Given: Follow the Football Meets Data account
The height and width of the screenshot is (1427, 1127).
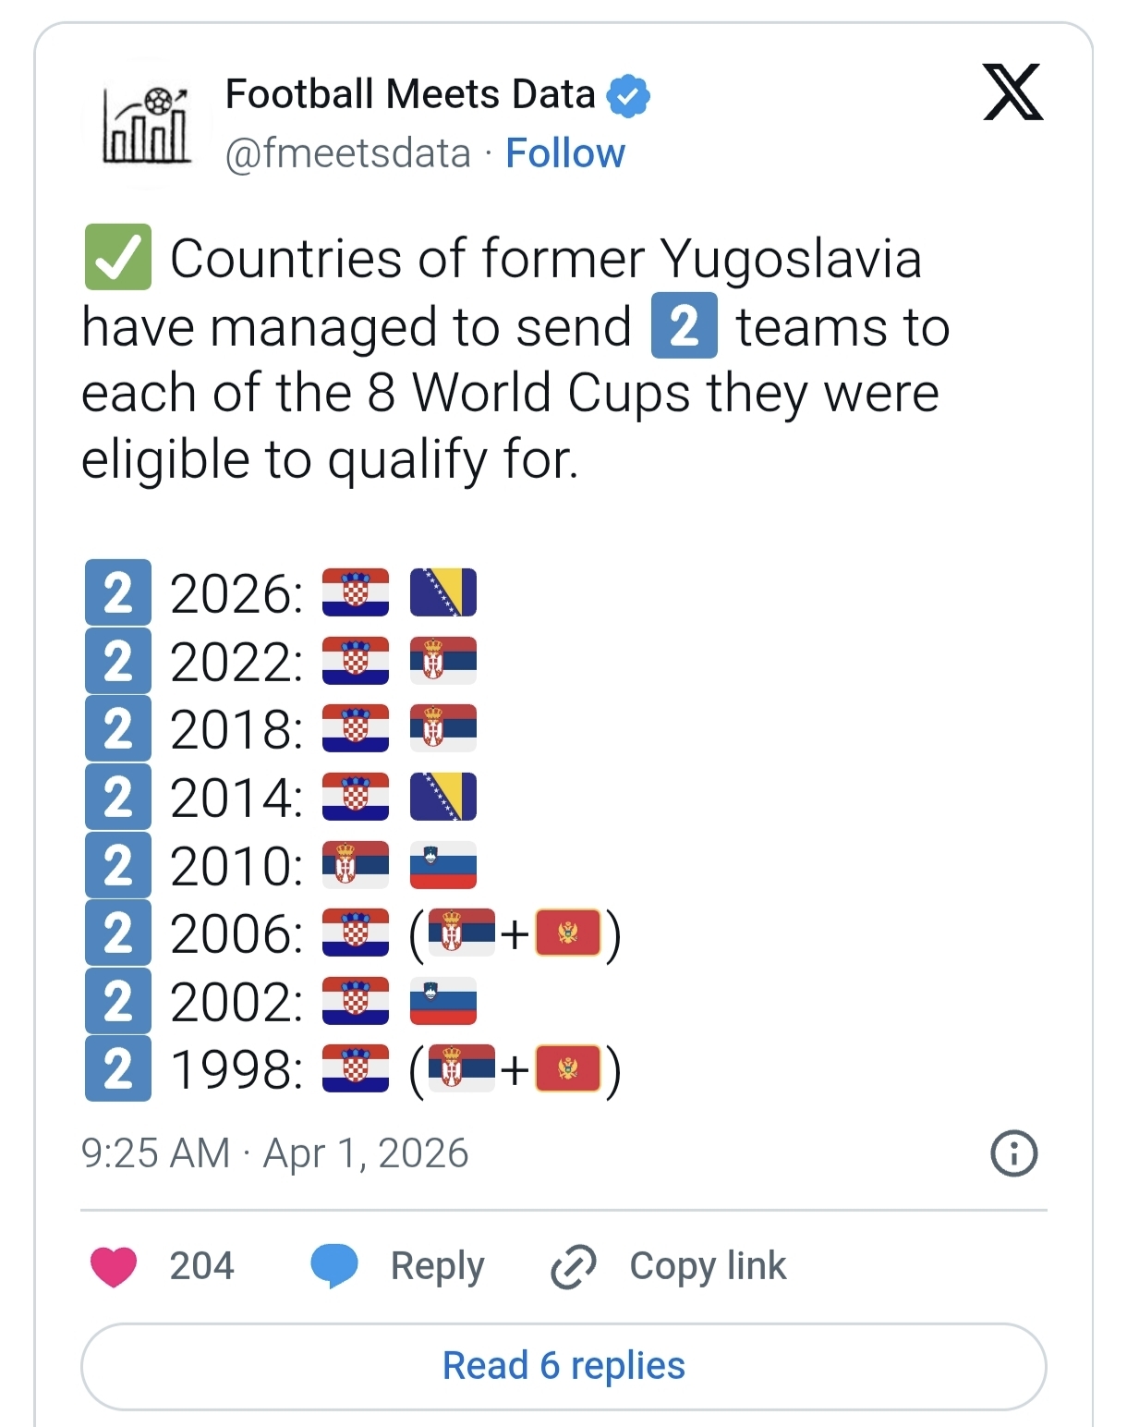Looking at the screenshot, I should [x=564, y=153].
